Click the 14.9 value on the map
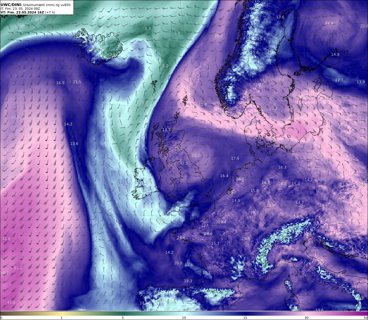This screenshot has width=368, height=320. click(x=335, y=54)
